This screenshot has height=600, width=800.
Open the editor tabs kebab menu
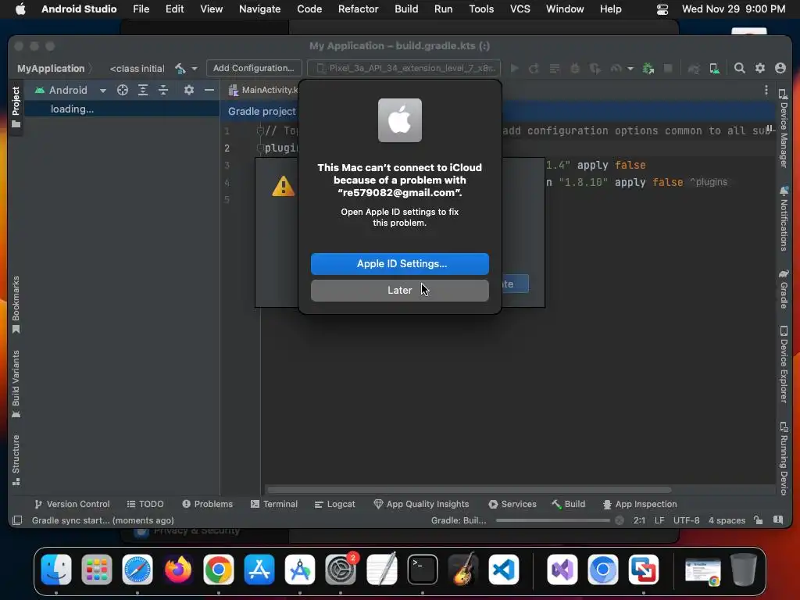tap(766, 91)
